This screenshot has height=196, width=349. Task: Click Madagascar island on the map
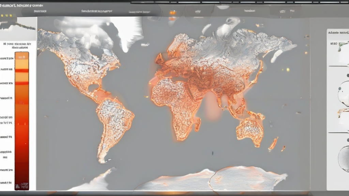(x=198, y=125)
